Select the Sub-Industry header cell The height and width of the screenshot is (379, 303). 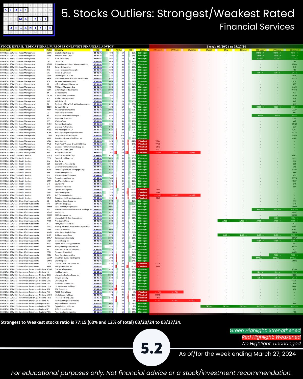point(23,50)
